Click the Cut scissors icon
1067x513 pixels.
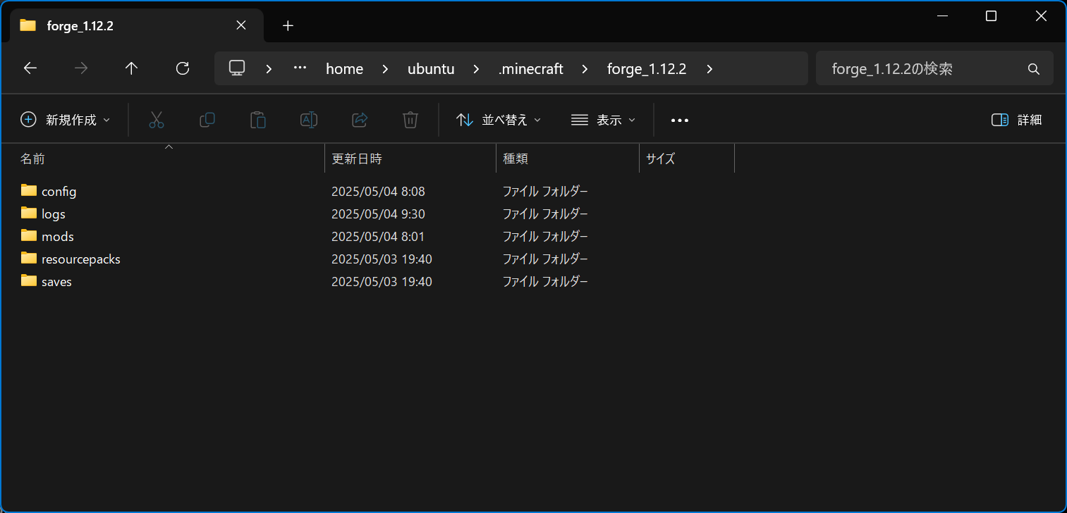click(157, 120)
